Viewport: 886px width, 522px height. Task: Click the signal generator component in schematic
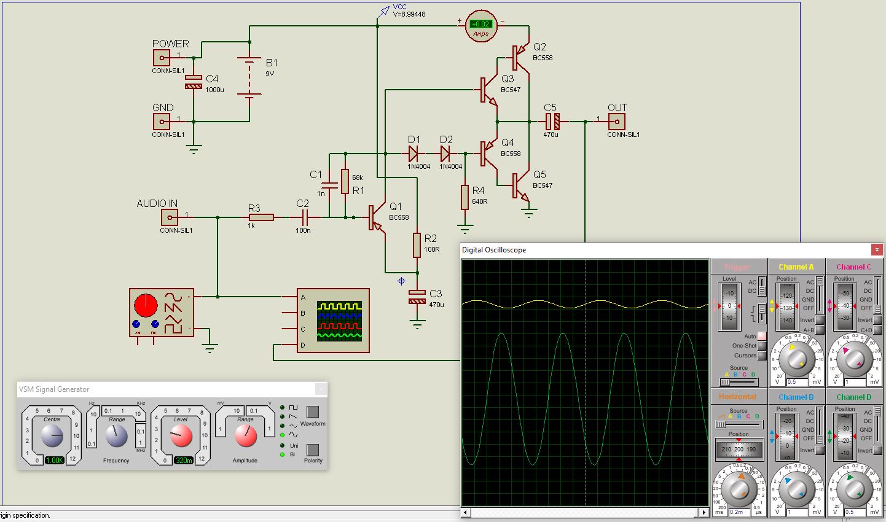[161, 313]
